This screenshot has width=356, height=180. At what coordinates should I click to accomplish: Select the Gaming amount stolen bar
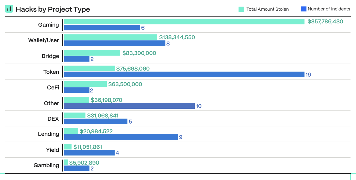tap(184, 21)
